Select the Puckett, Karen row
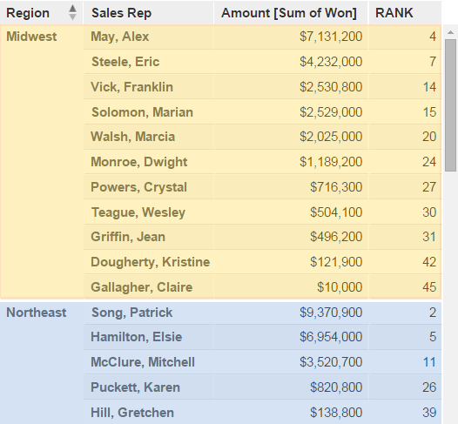Viewport: 458px width, 424px height. coord(263,387)
